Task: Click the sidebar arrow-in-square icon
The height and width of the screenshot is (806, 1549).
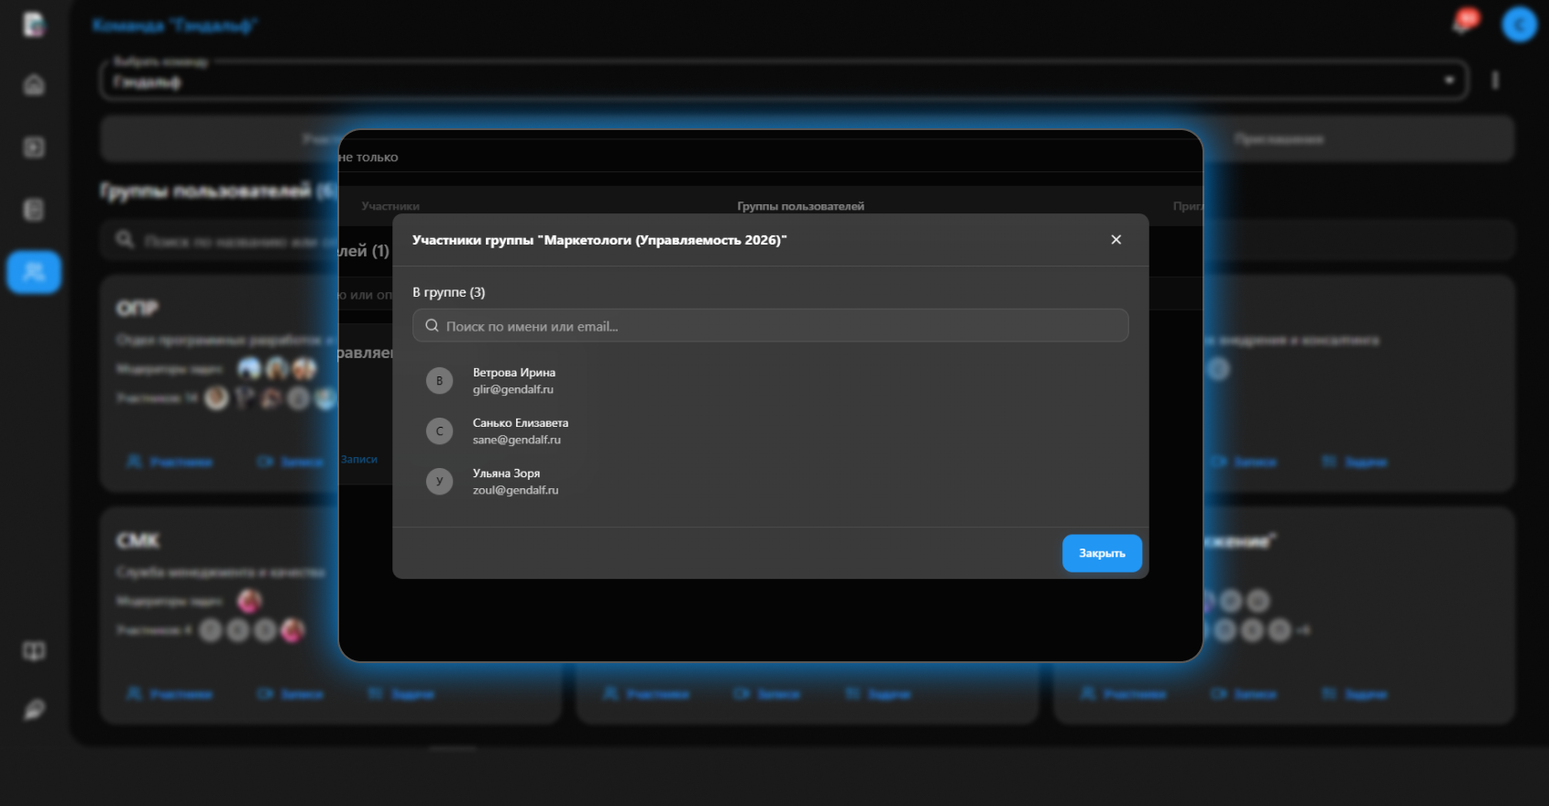Action: click(x=34, y=147)
